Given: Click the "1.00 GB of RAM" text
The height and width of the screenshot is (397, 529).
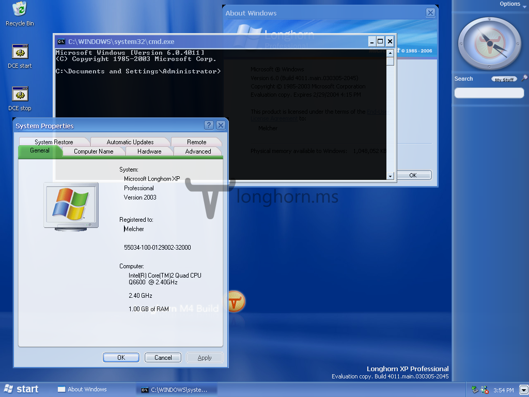Looking at the screenshot, I should 149,309.
